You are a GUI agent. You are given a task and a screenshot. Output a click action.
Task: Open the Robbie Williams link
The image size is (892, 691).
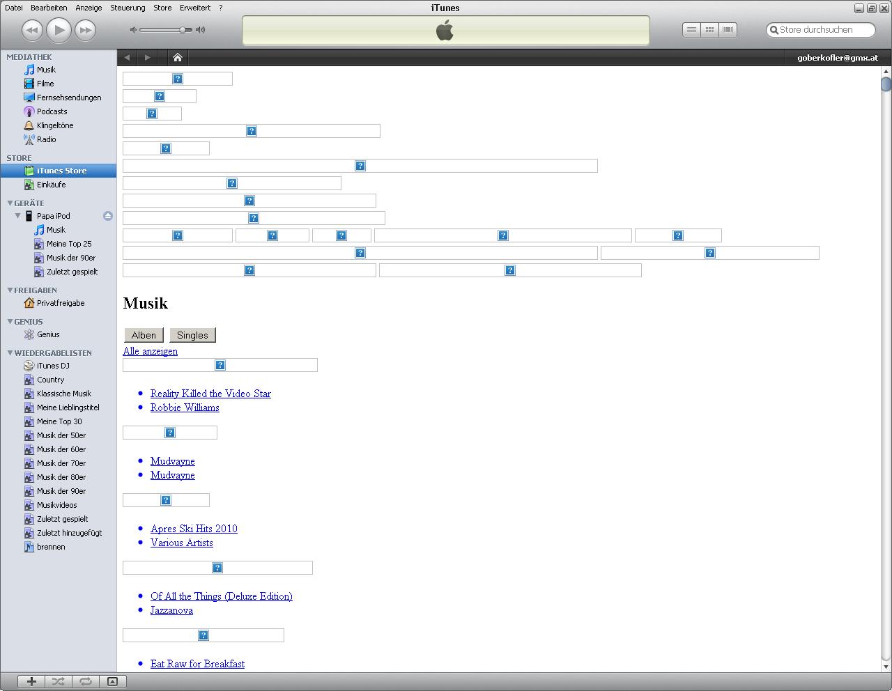pyautogui.click(x=185, y=407)
